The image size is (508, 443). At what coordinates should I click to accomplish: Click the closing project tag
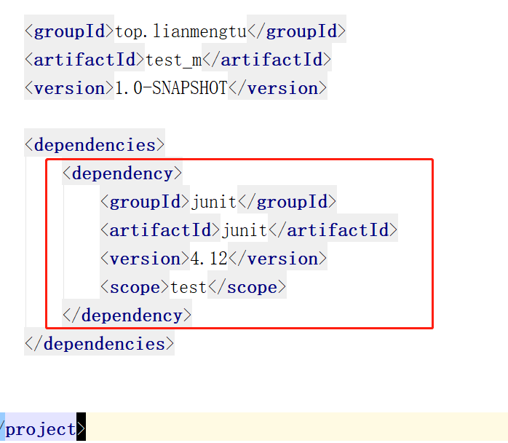42,429
